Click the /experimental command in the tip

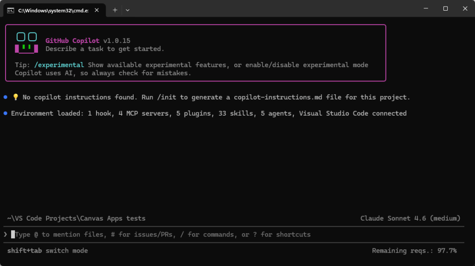coord(59,65)
